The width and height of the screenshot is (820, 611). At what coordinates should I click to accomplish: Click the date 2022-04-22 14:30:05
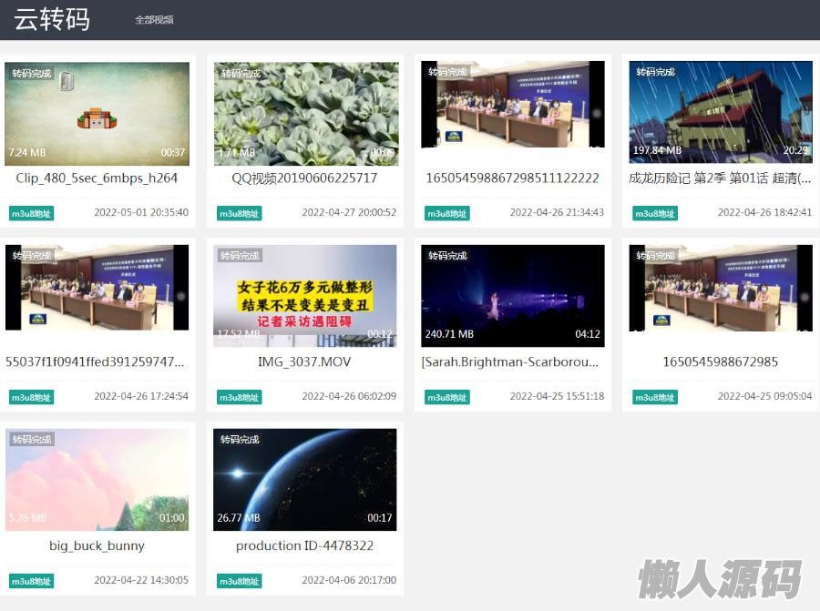(x=141, y=580)
